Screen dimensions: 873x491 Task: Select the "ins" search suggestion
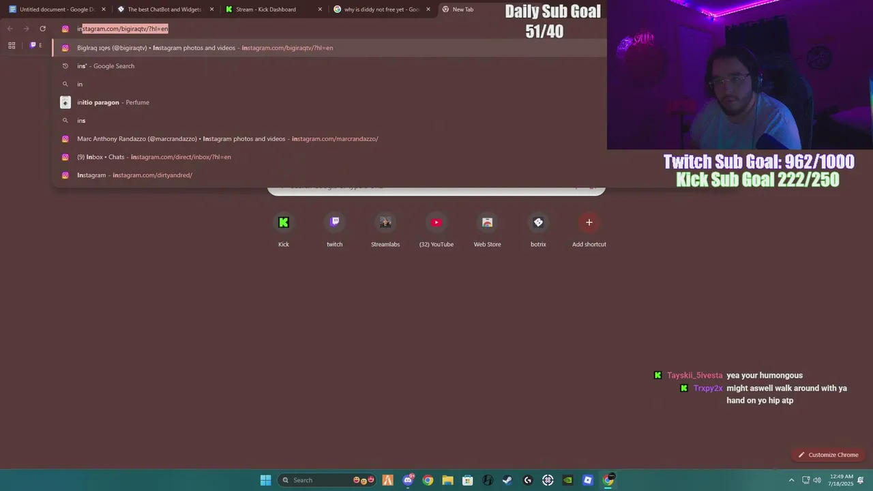329,121
